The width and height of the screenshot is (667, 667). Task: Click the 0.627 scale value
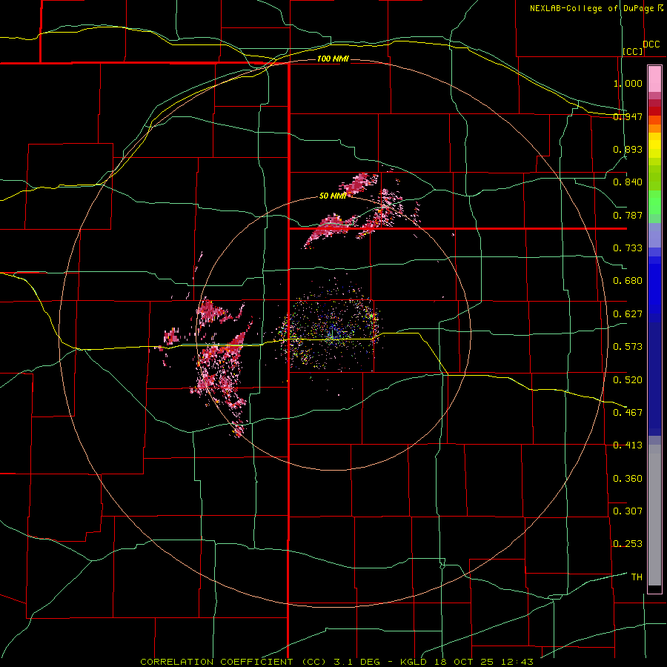coord(628,314)
